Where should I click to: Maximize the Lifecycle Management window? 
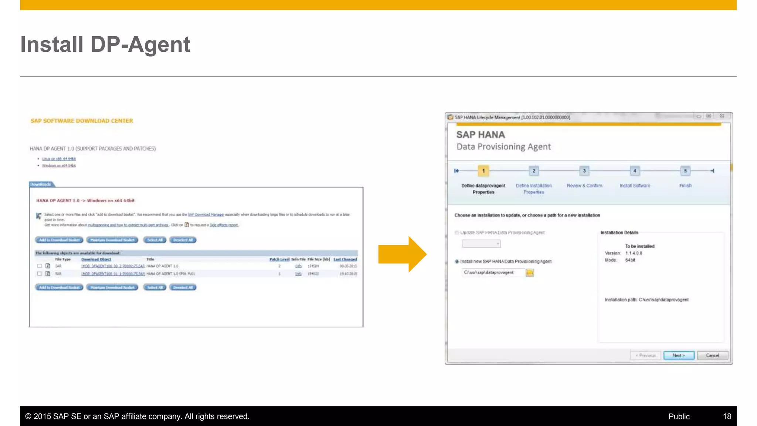(x=709, y=116)
